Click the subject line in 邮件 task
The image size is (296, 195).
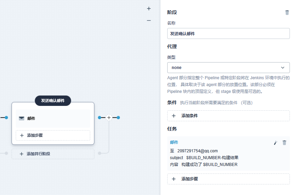[x=204, y=158]
